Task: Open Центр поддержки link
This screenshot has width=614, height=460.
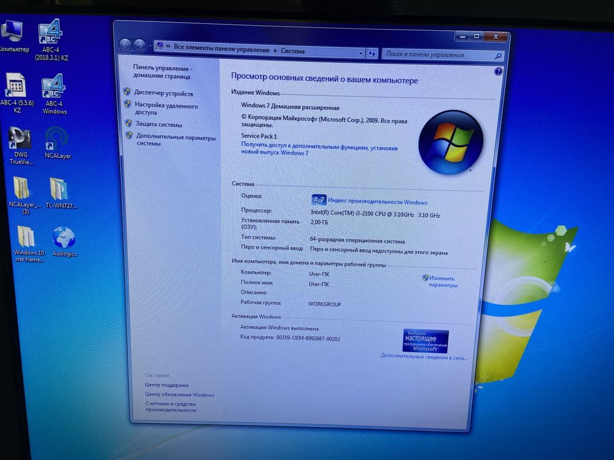Action: tap(166, 385)
